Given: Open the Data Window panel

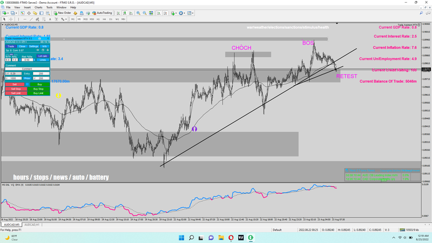Looking at the screenshot, I should point(29,13).
